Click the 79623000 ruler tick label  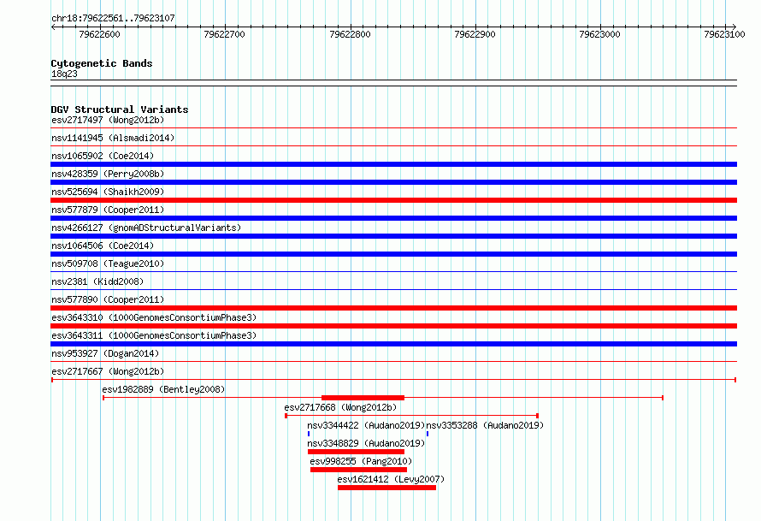tap(600, 34)
